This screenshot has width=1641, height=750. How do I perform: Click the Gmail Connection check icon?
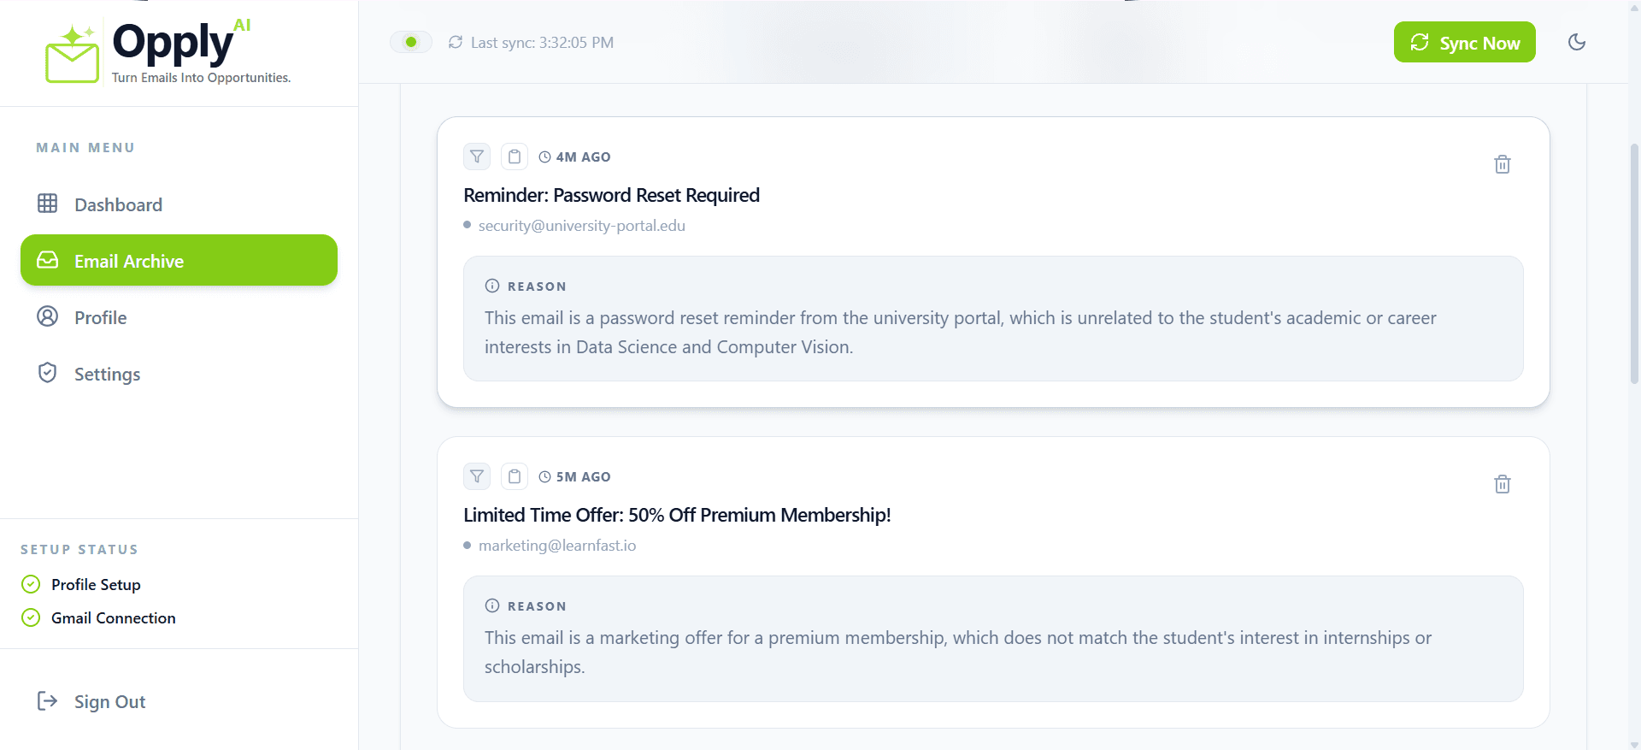pos(31,617)
